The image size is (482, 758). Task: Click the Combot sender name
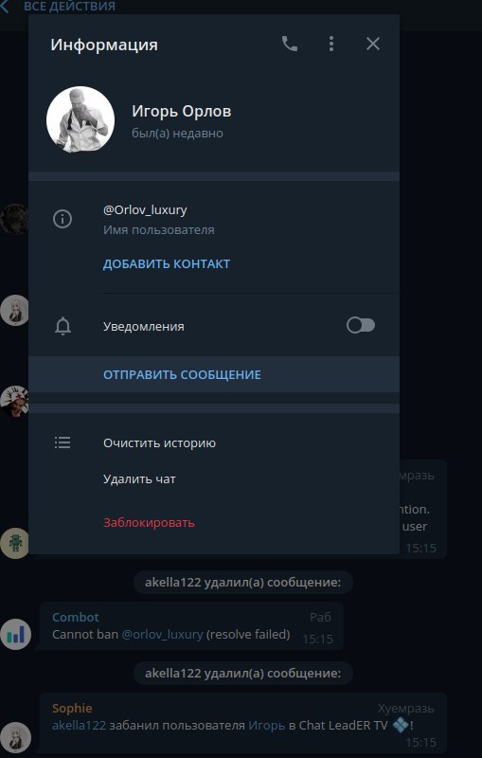[x=76, y=618]
